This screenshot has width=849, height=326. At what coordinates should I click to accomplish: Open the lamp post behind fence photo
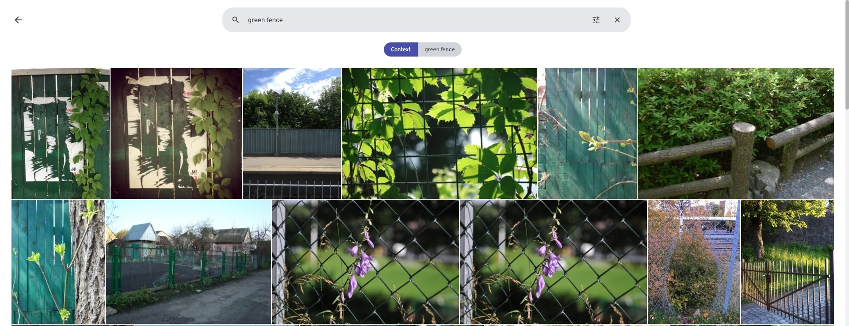pos(292,133)
